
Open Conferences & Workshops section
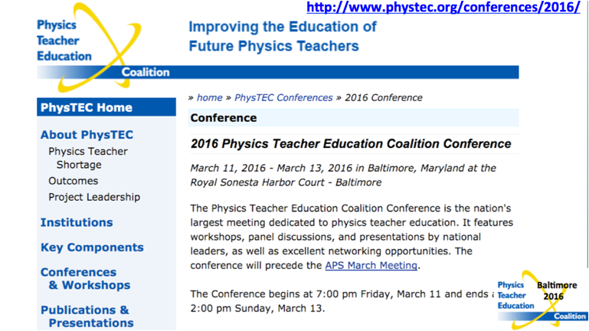[x=86, y=278]
